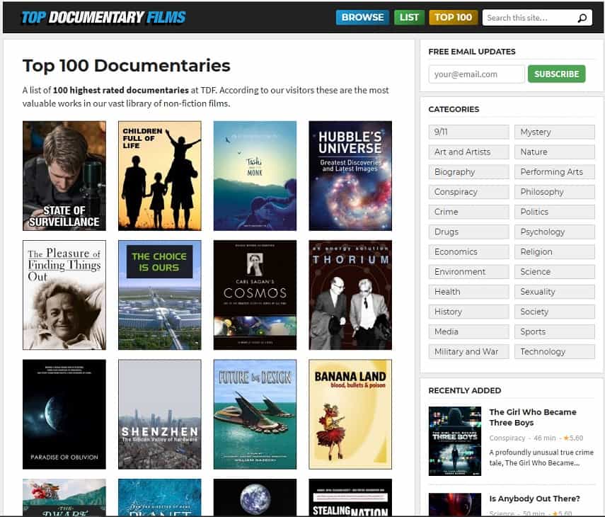Select the Crime category
605x517 pixels.
[469, 212]
